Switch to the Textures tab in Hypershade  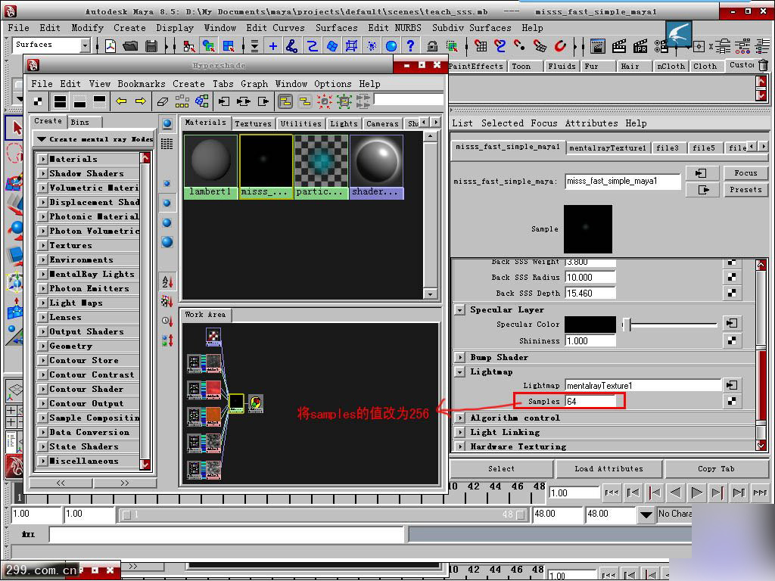point(253,123)
